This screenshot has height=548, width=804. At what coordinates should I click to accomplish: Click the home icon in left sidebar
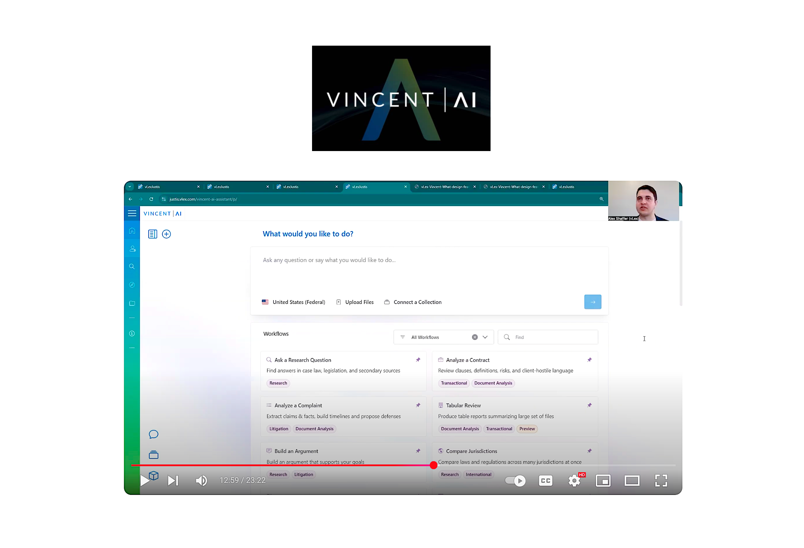coord(132,231)
